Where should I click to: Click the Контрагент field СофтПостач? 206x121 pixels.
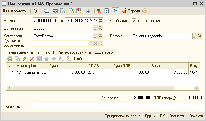(63, 36)
